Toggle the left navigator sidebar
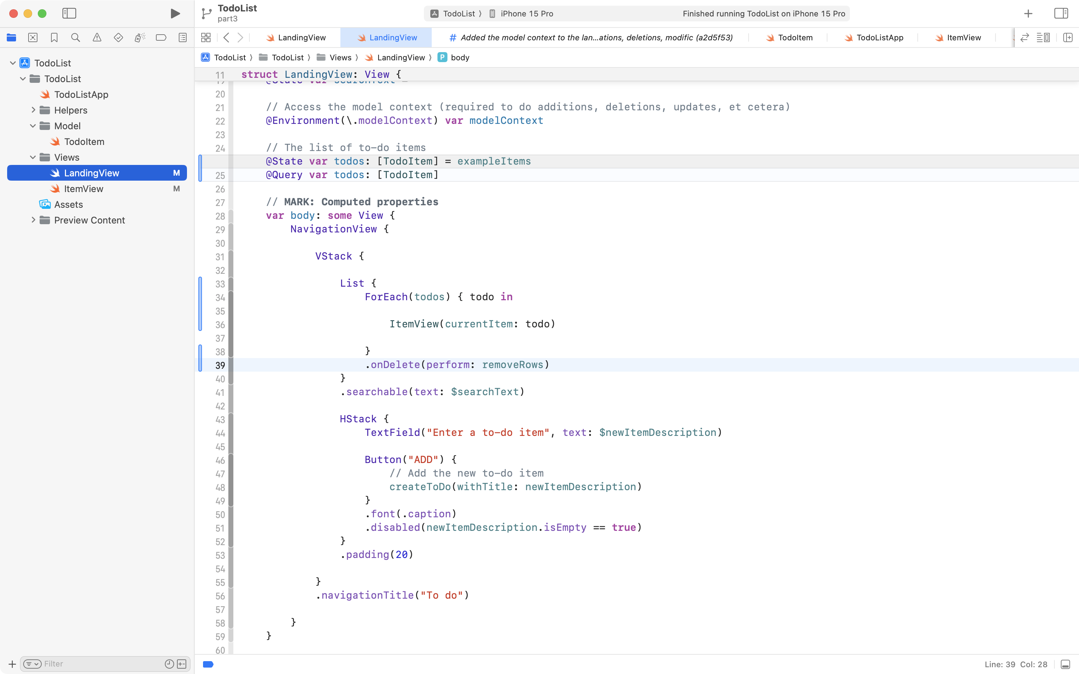1079x674 pixels. (x=70, y=13)
